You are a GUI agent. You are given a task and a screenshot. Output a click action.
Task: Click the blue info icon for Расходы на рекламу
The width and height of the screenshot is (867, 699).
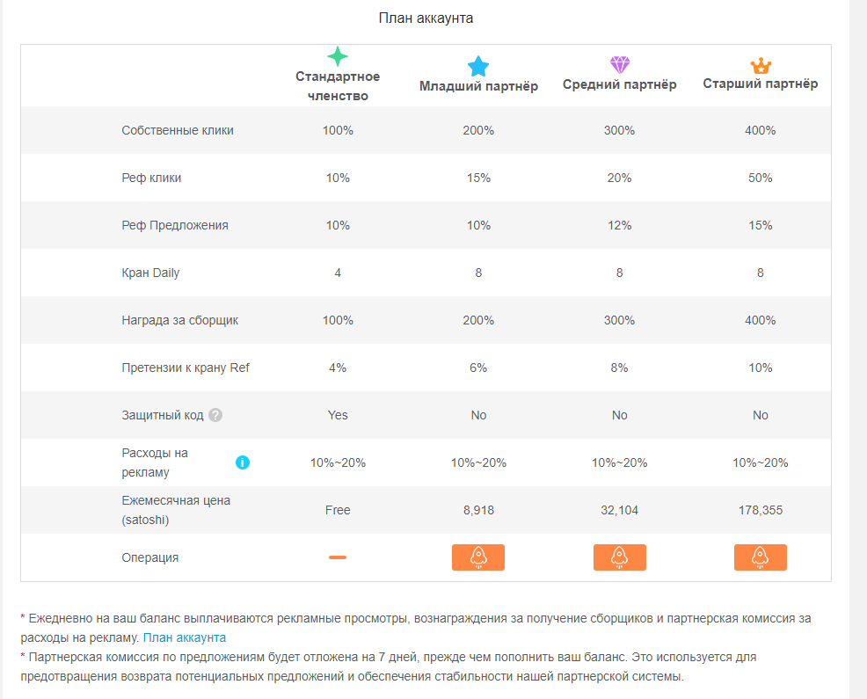(x=242, y=462)
